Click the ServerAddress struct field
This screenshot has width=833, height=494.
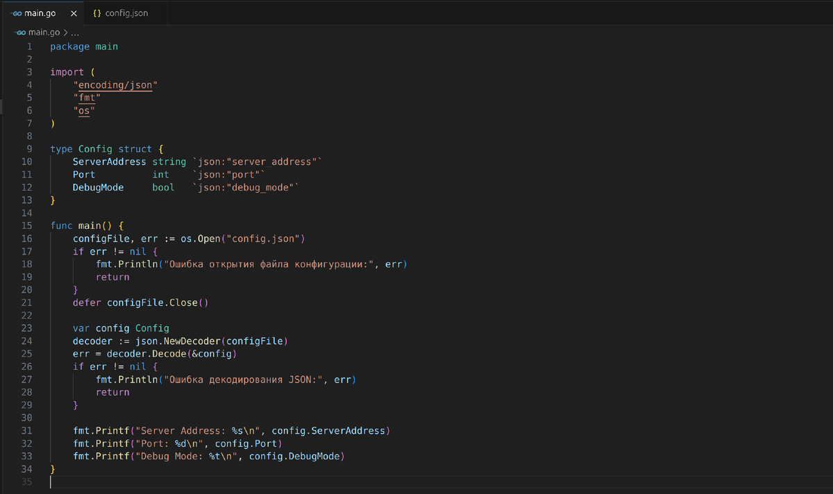tap(110, 162)
